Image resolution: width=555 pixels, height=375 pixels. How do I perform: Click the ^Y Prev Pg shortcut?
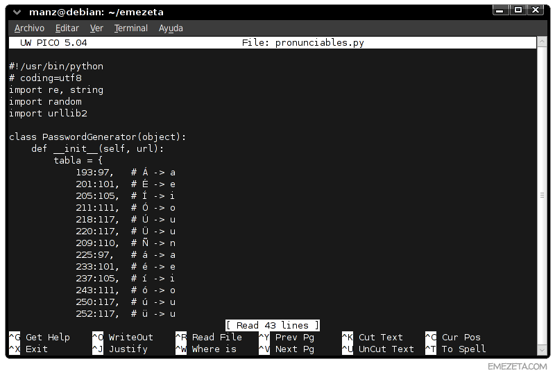point(287,337)
